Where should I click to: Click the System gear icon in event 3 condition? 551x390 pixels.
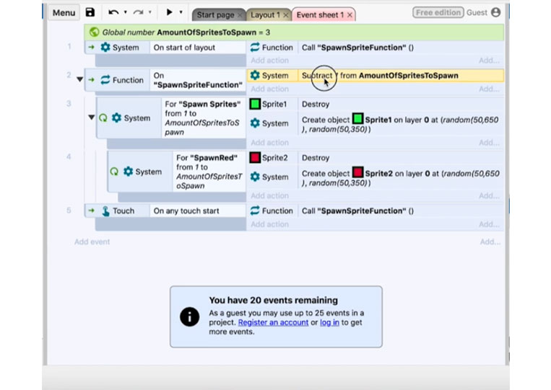click(x=116, y=118)
